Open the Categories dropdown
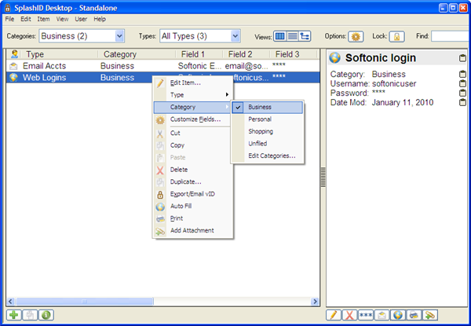Screen dimensions: 471x326 (x=119, y=35)
